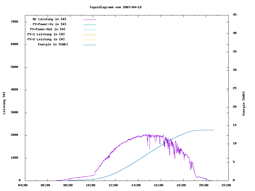
Task: Select the 15 tick label on the energy axis
Action: coord(235,125)
